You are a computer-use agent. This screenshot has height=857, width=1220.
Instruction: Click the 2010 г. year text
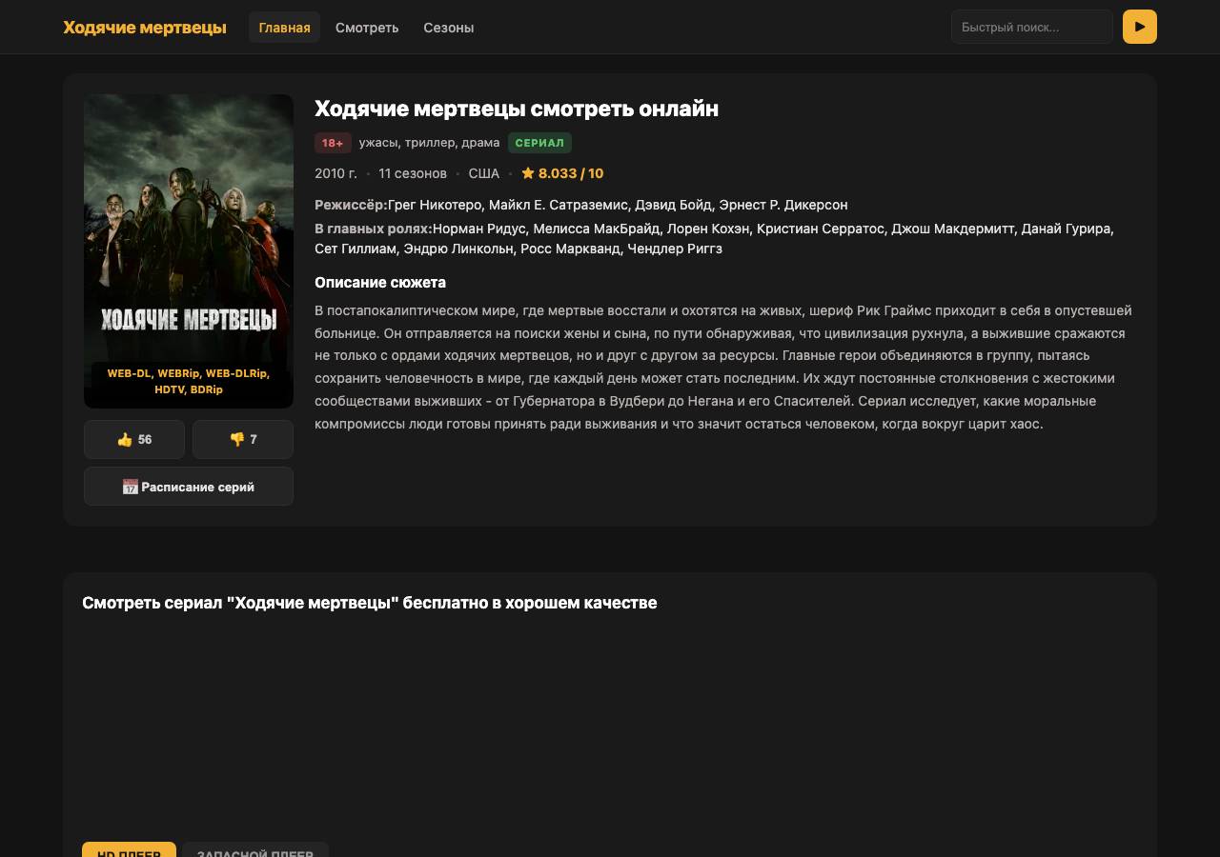335,173
